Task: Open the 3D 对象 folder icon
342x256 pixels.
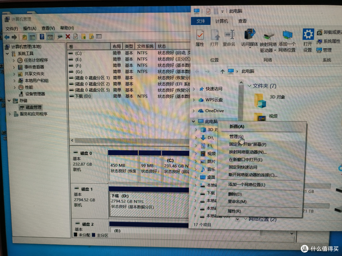Action: click(x=260, y=101)
